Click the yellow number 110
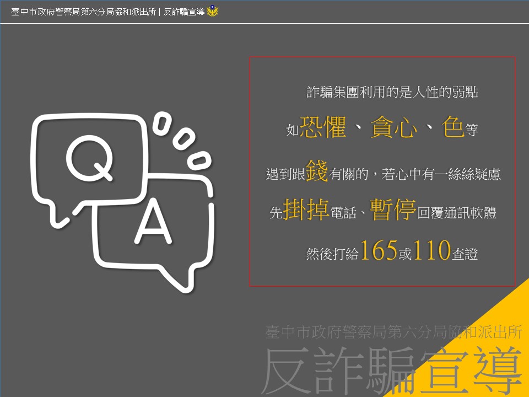529x397 pixels. click(x=432, y=251)
